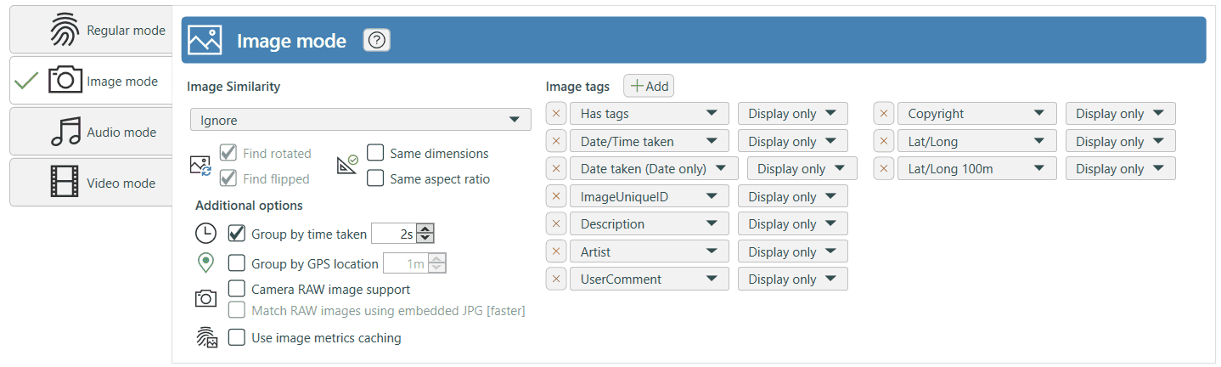
Task: Remove the Description tag row
Action: 555,224
